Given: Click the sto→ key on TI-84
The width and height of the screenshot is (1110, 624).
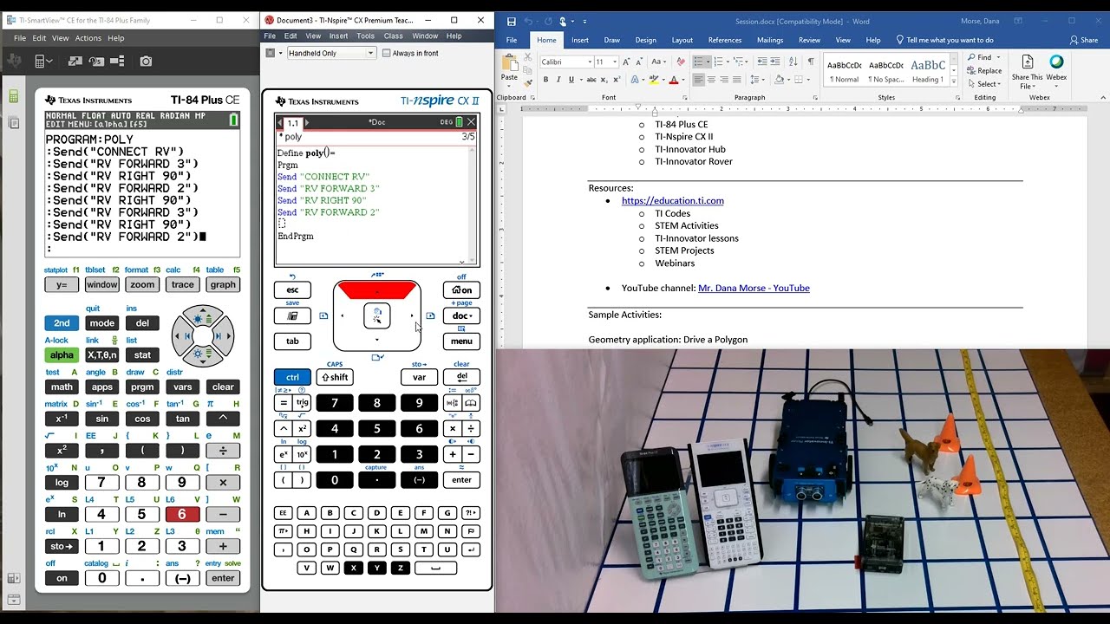Looking at the screenshot, I should pyautogui.click(x=62, y=546).
